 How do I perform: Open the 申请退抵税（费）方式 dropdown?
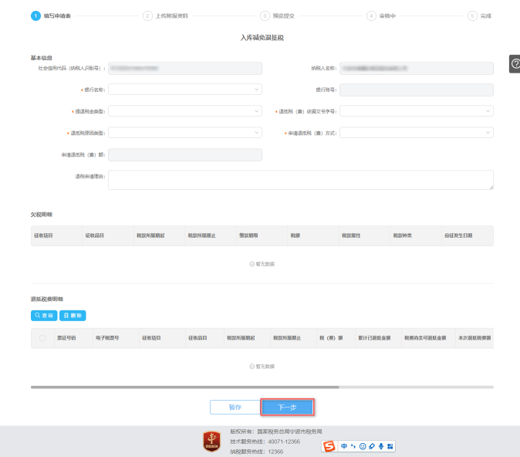coord(416,133)
